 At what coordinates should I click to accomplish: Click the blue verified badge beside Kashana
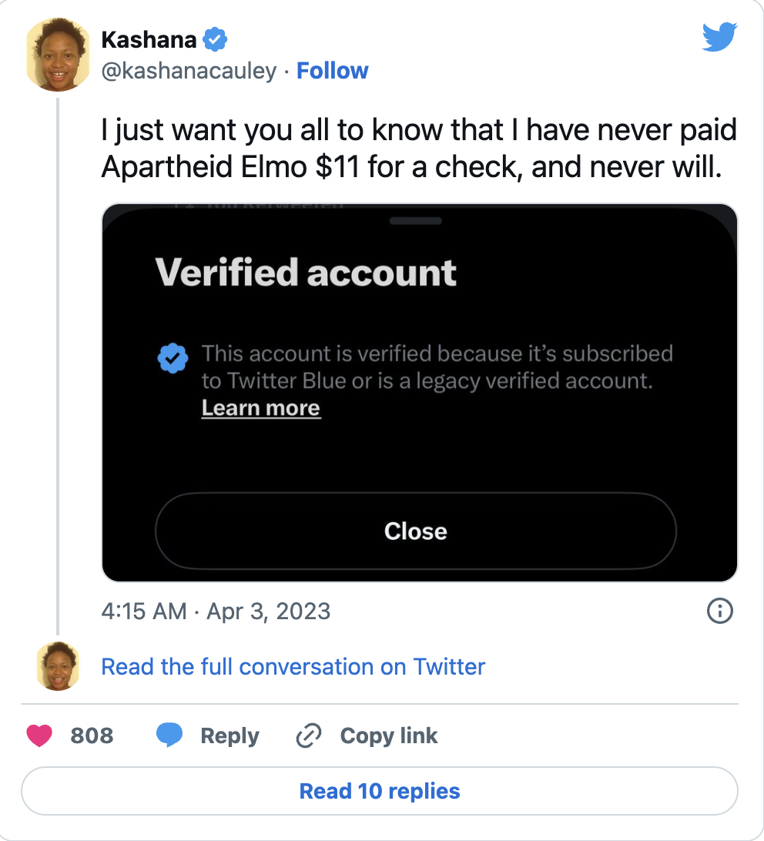pyautogui.click(x=214, y=39)
